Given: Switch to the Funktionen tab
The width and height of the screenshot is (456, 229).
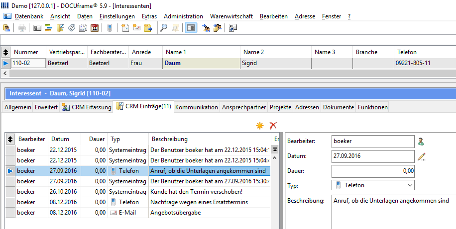Looking at the screenshot, I should (373, 107).
